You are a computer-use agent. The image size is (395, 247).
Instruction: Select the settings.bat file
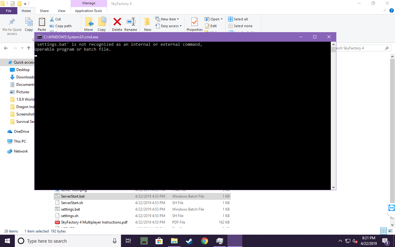[x=142, y=209]
